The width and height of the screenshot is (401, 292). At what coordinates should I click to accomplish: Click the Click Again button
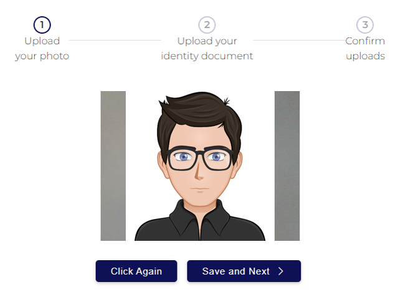tap(136, 271)
